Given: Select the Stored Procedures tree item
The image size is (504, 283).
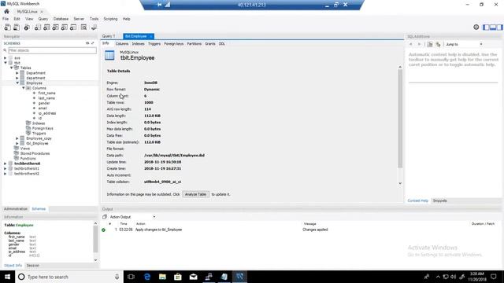Looking at the screenshot, I should [x=35, y=154].
